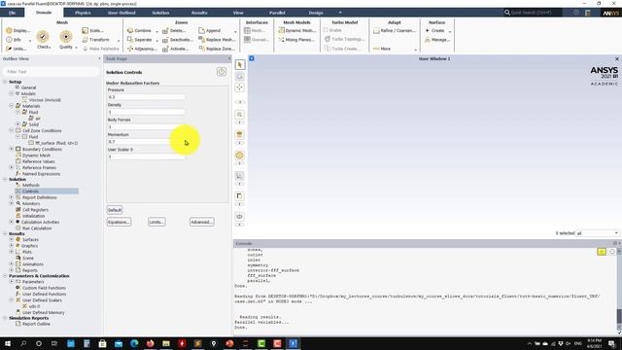Click the Append mesh icon

click(x=201, y=30)
